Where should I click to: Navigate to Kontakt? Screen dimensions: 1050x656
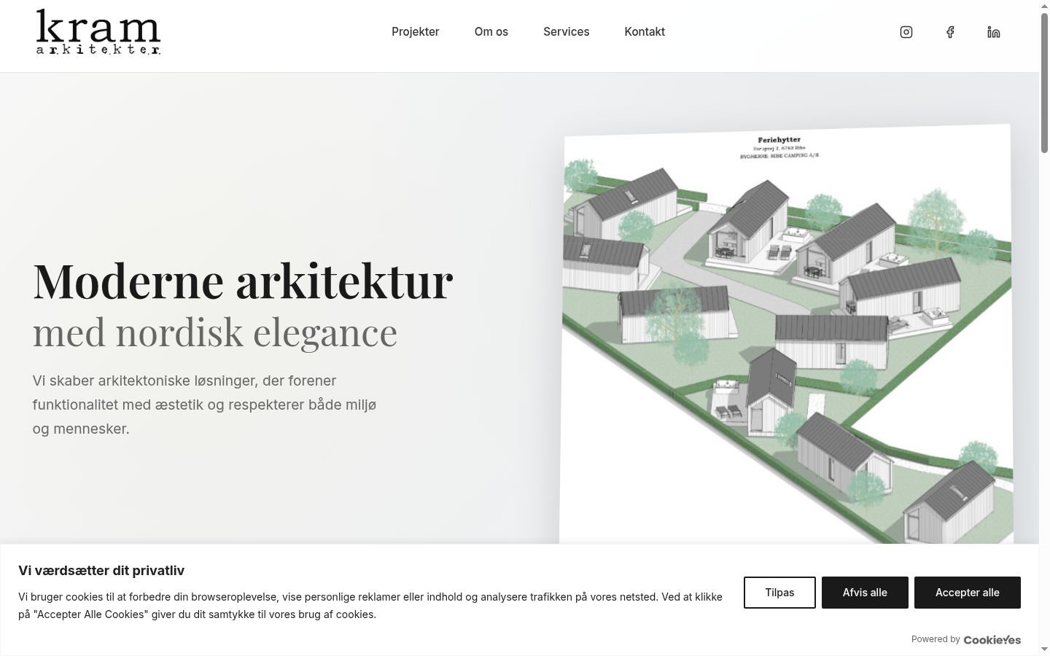click(645, 32)
